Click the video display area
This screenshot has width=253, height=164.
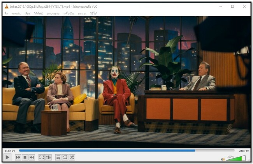pos(126,82)
